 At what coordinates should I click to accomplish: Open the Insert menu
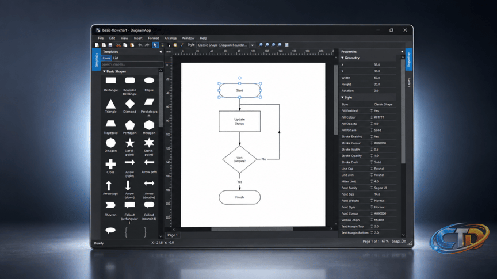[138, 38]
